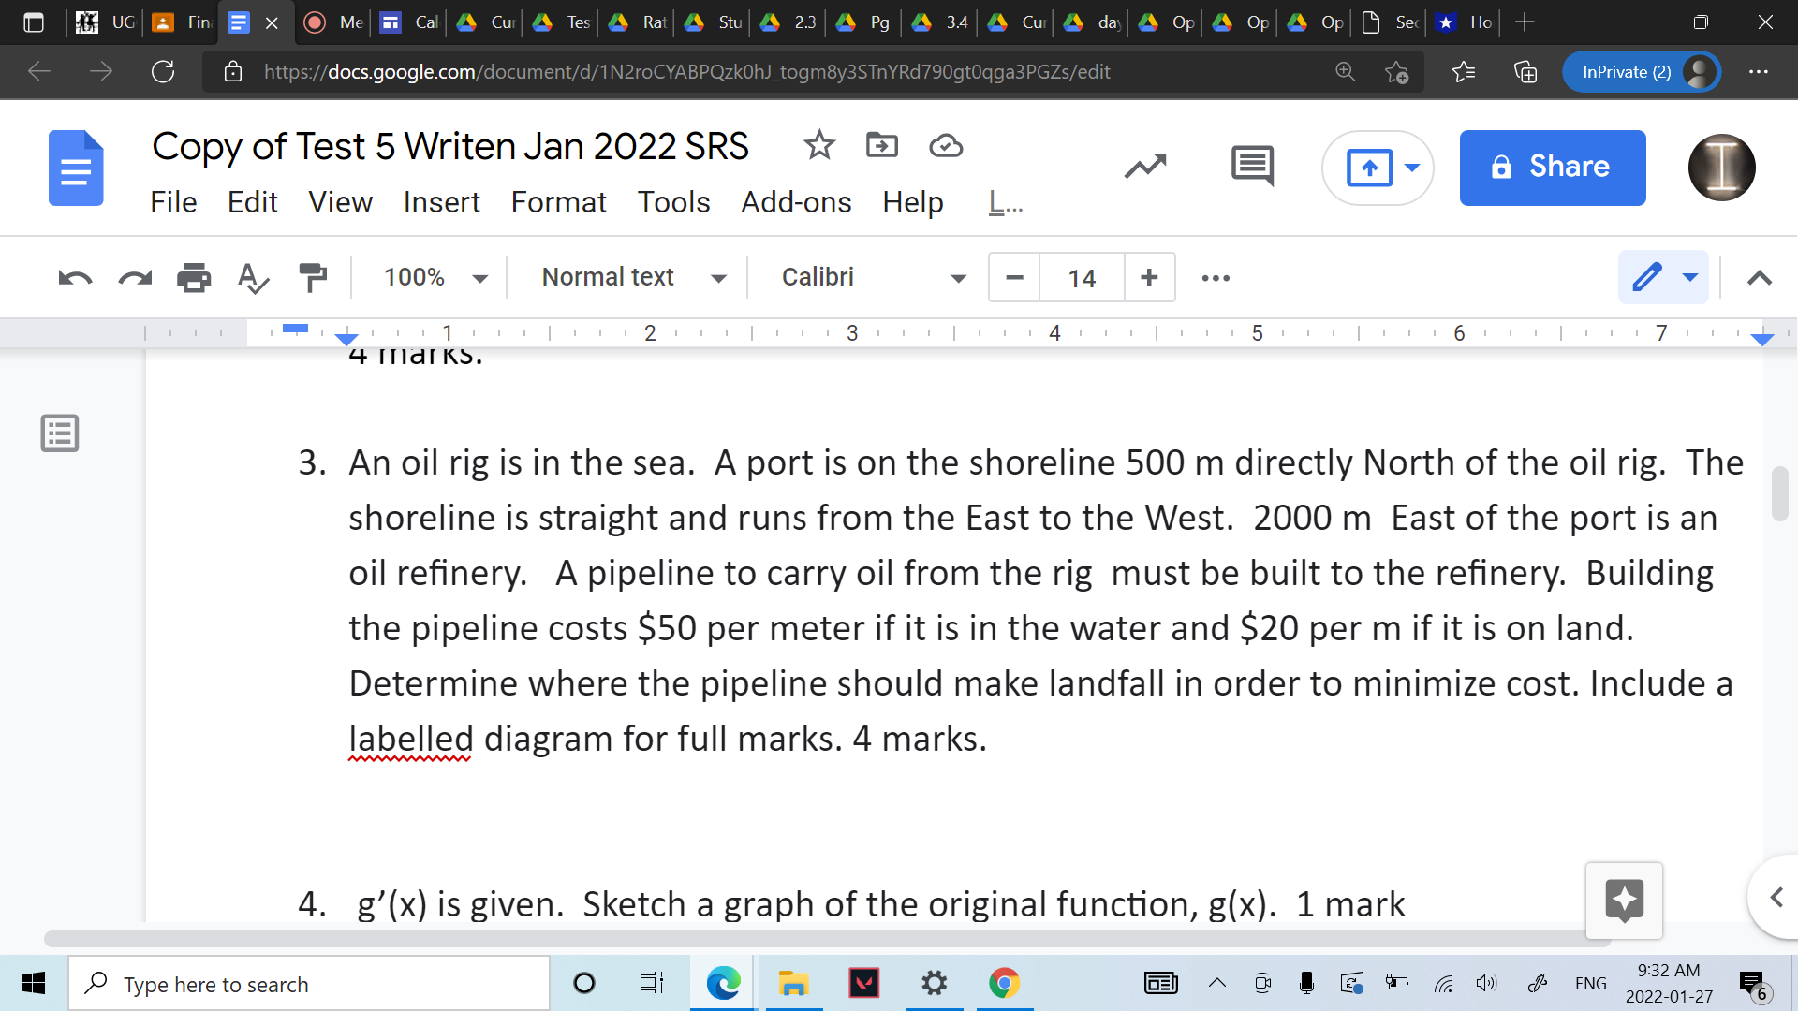Image resolution: width=1798 pixels, height=1011 pixels.
Task: Collapse the formatting toolbar
Action: [1760, 277]
